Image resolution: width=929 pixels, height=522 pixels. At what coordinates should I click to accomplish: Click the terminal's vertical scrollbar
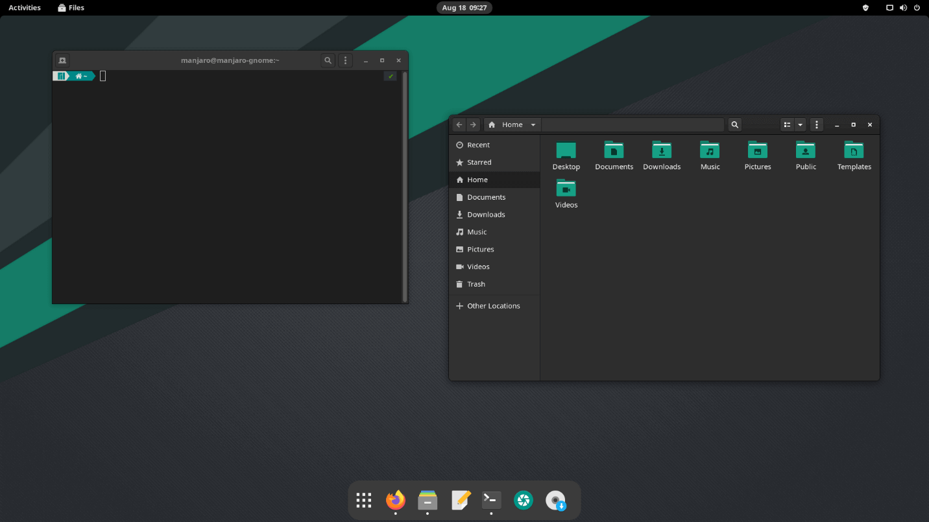[x=405, y=187]
